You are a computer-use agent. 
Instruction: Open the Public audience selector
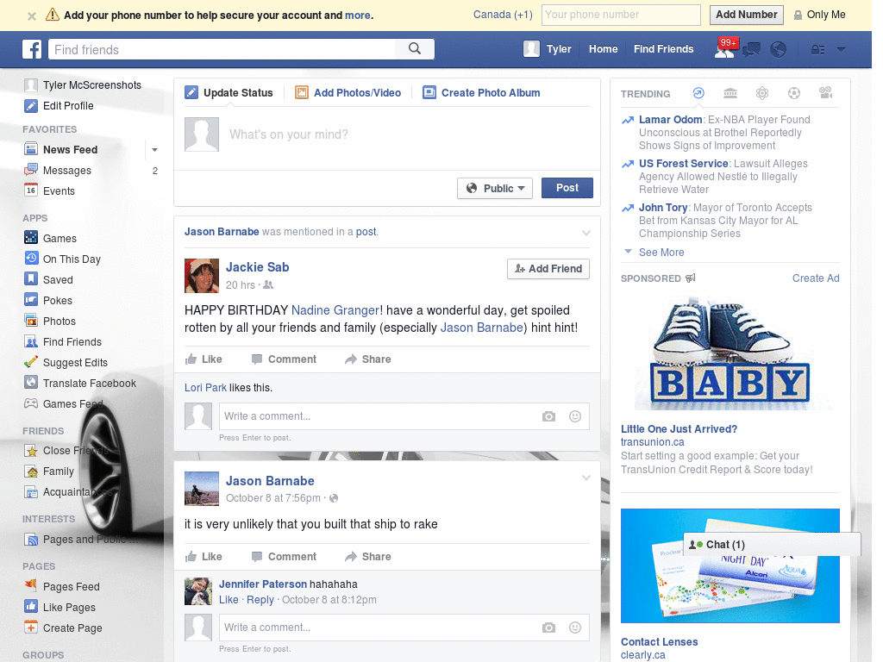[x=495, y=188]
